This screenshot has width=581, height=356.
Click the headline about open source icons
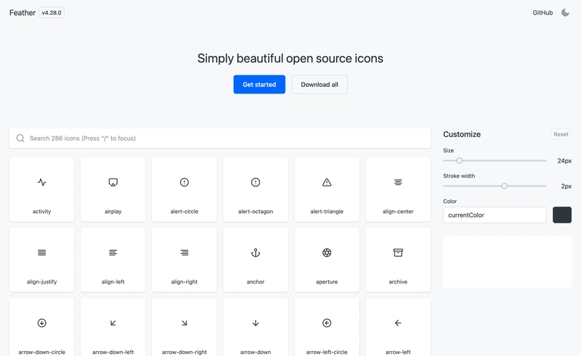pos(290,58)
